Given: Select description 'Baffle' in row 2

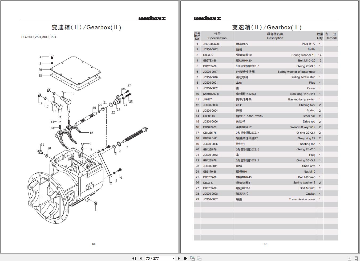Looking at the screenshot, I should pos(311,49).
